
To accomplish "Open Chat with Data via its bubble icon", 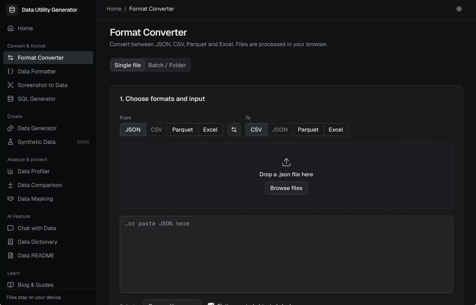I will 10,228.
